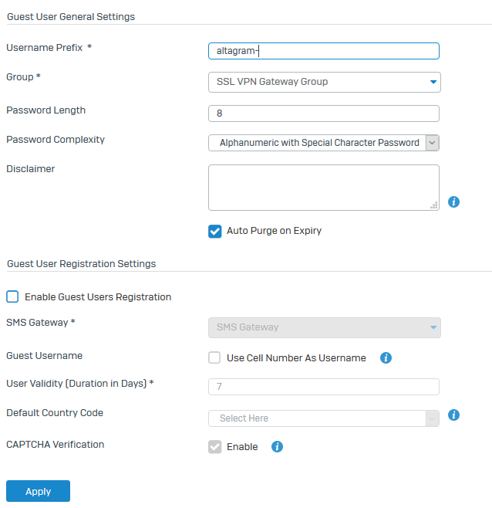Check Use Cell Number As Username
Screen dimensions: 492x508
coord(215,357)
